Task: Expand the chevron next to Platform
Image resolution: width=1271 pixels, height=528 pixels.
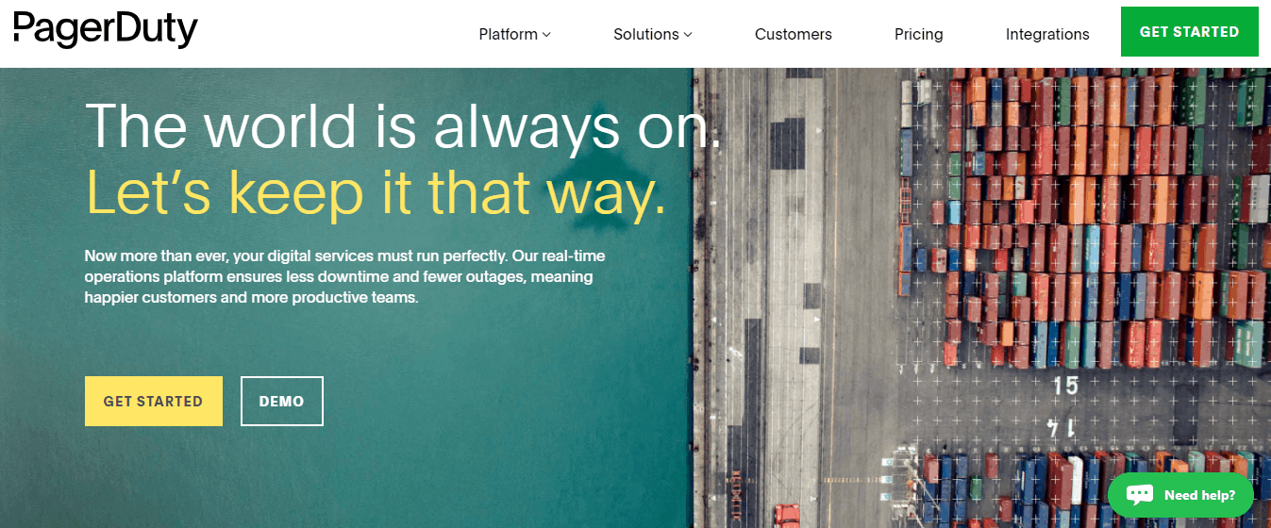Action: click(x=546, y=35)
